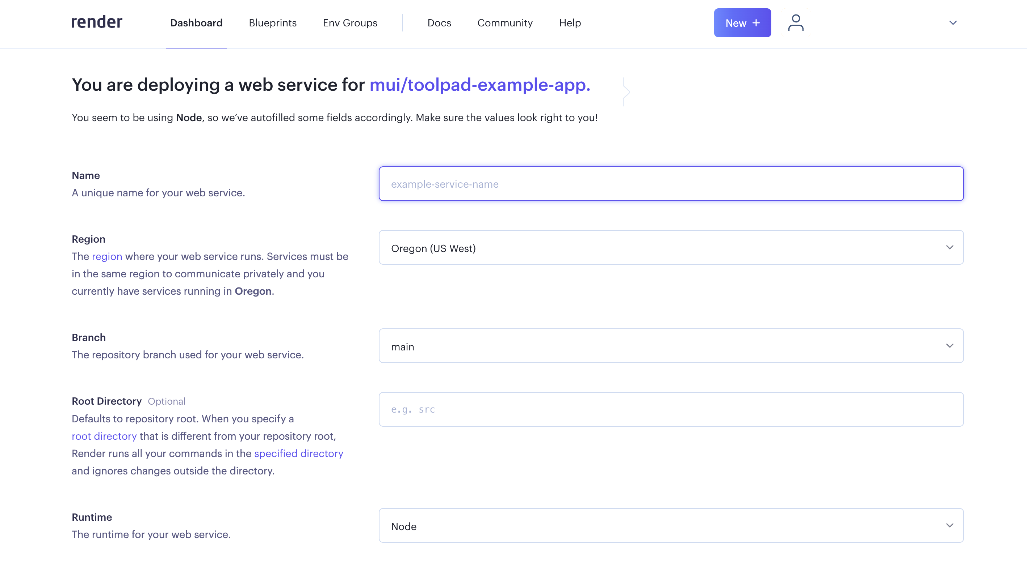The height and width of the screenshot is (567, 1027).
Task: Open the Region dropdown showing Oregon (US West)
Action: (x=671, y=248)
